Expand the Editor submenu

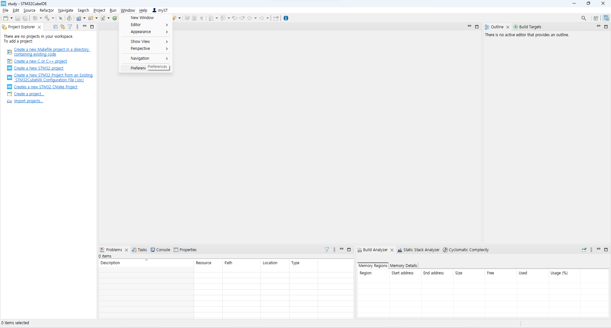click(145, 25)
